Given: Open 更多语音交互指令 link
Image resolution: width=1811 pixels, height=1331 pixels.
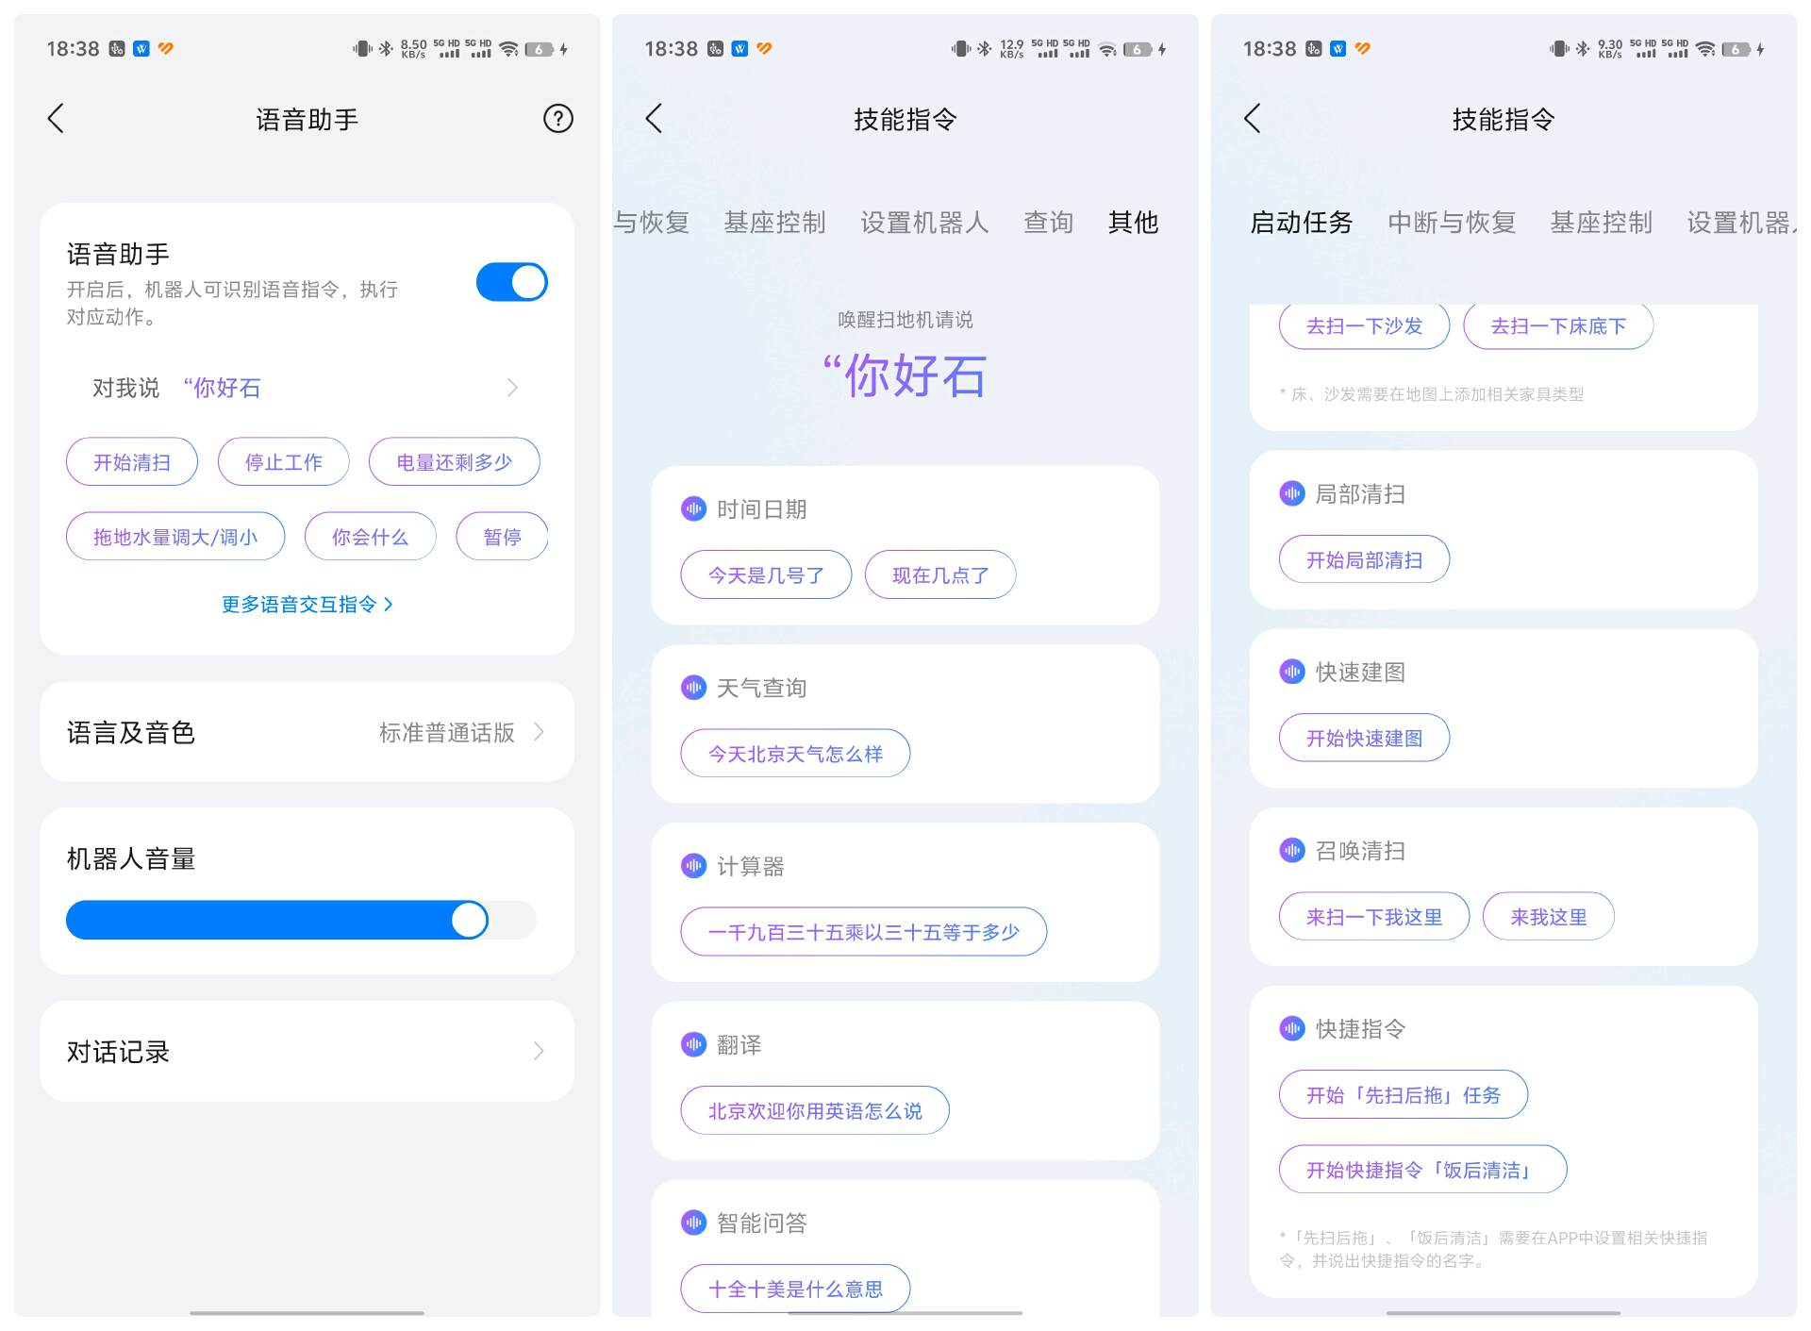Looking at the screenshot, I should (x=307, y=604).
